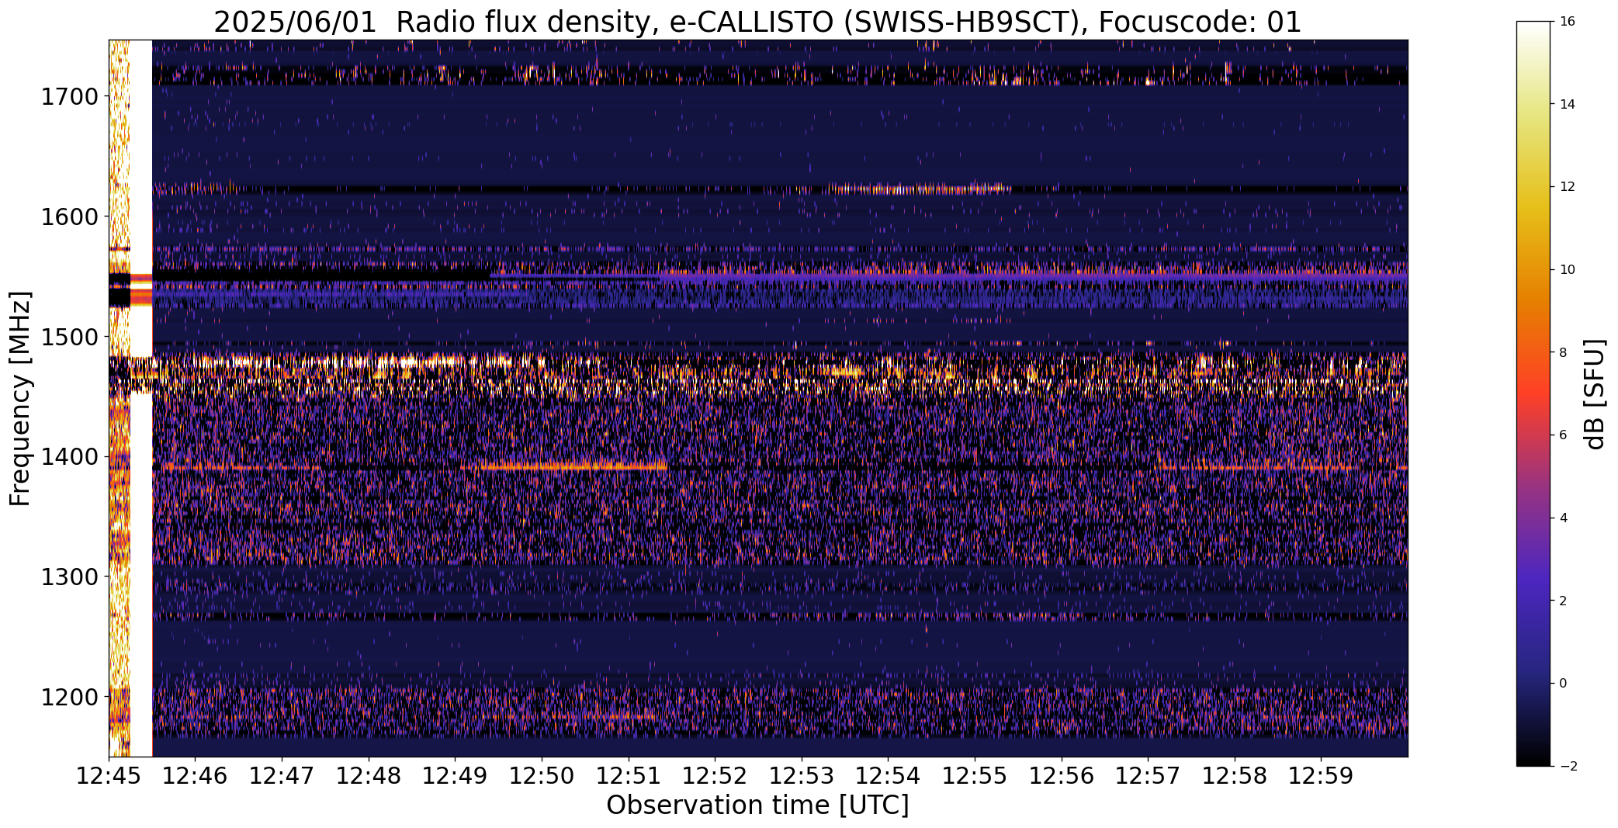The image size is (1618, 828).
Task: Click the 12:46 time tick label
Action: pos(196,776)
